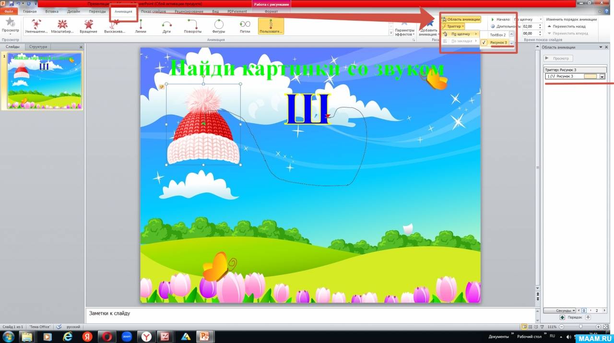
Task: Pick the Масштабирование animation effect
Action: click(x=62, y=26)
